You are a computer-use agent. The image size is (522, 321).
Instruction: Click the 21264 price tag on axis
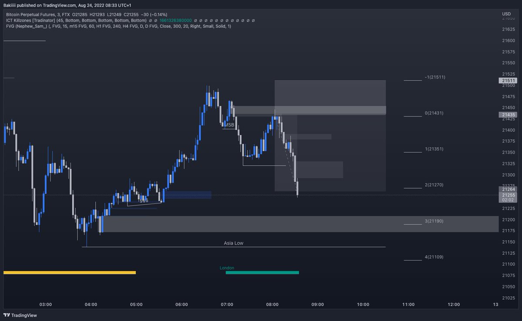point(507,189)
